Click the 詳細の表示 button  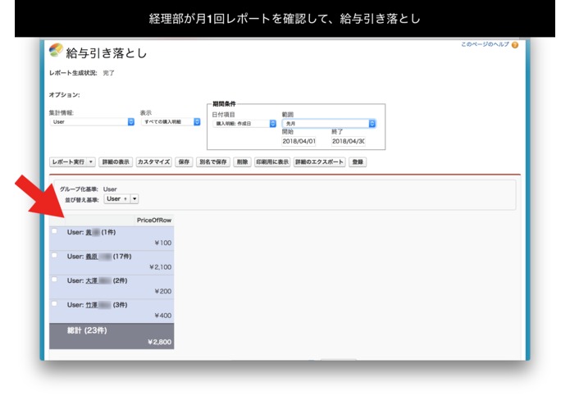point(116,162)
